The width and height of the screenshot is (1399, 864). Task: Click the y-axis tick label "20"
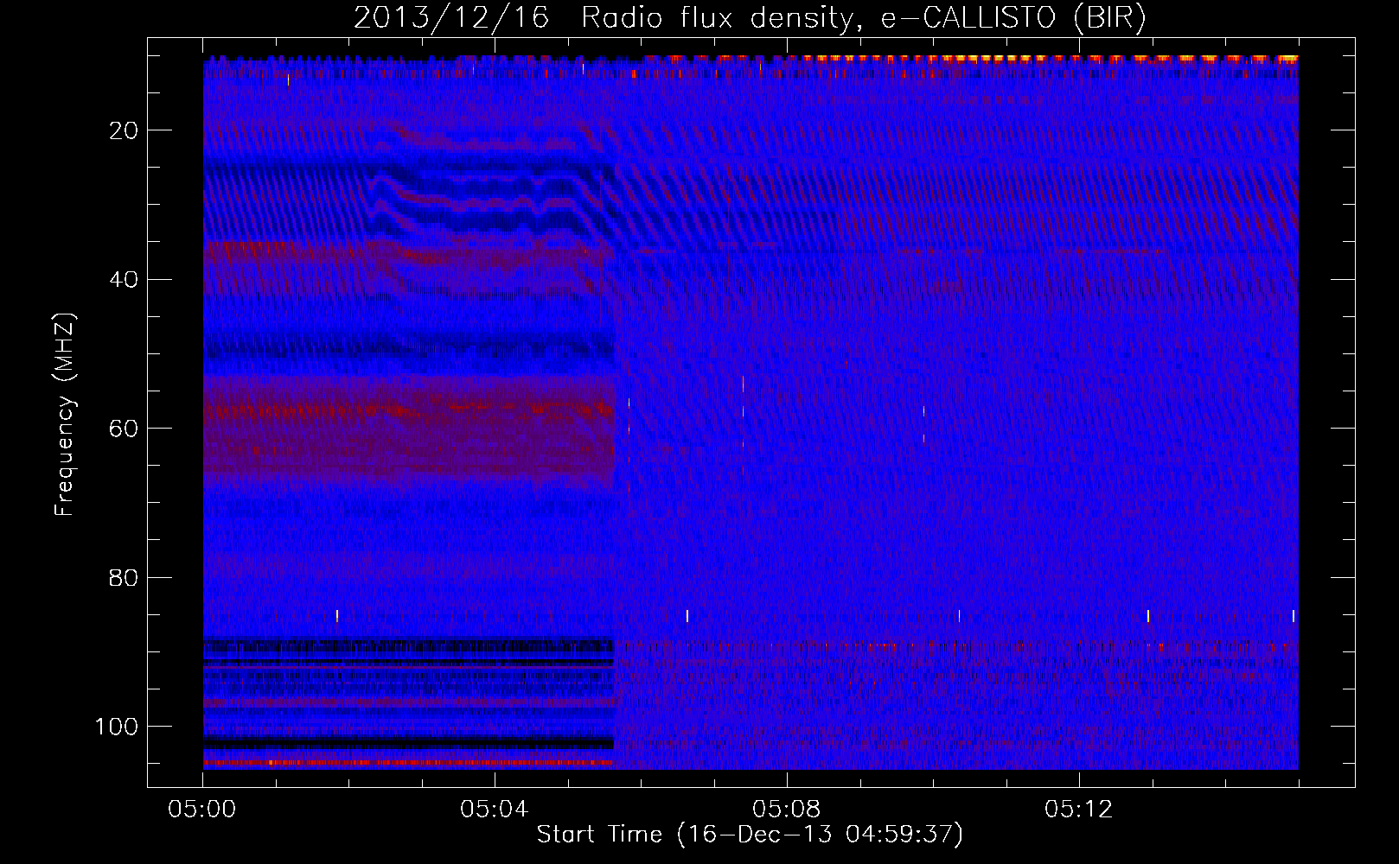pos(125,130)
